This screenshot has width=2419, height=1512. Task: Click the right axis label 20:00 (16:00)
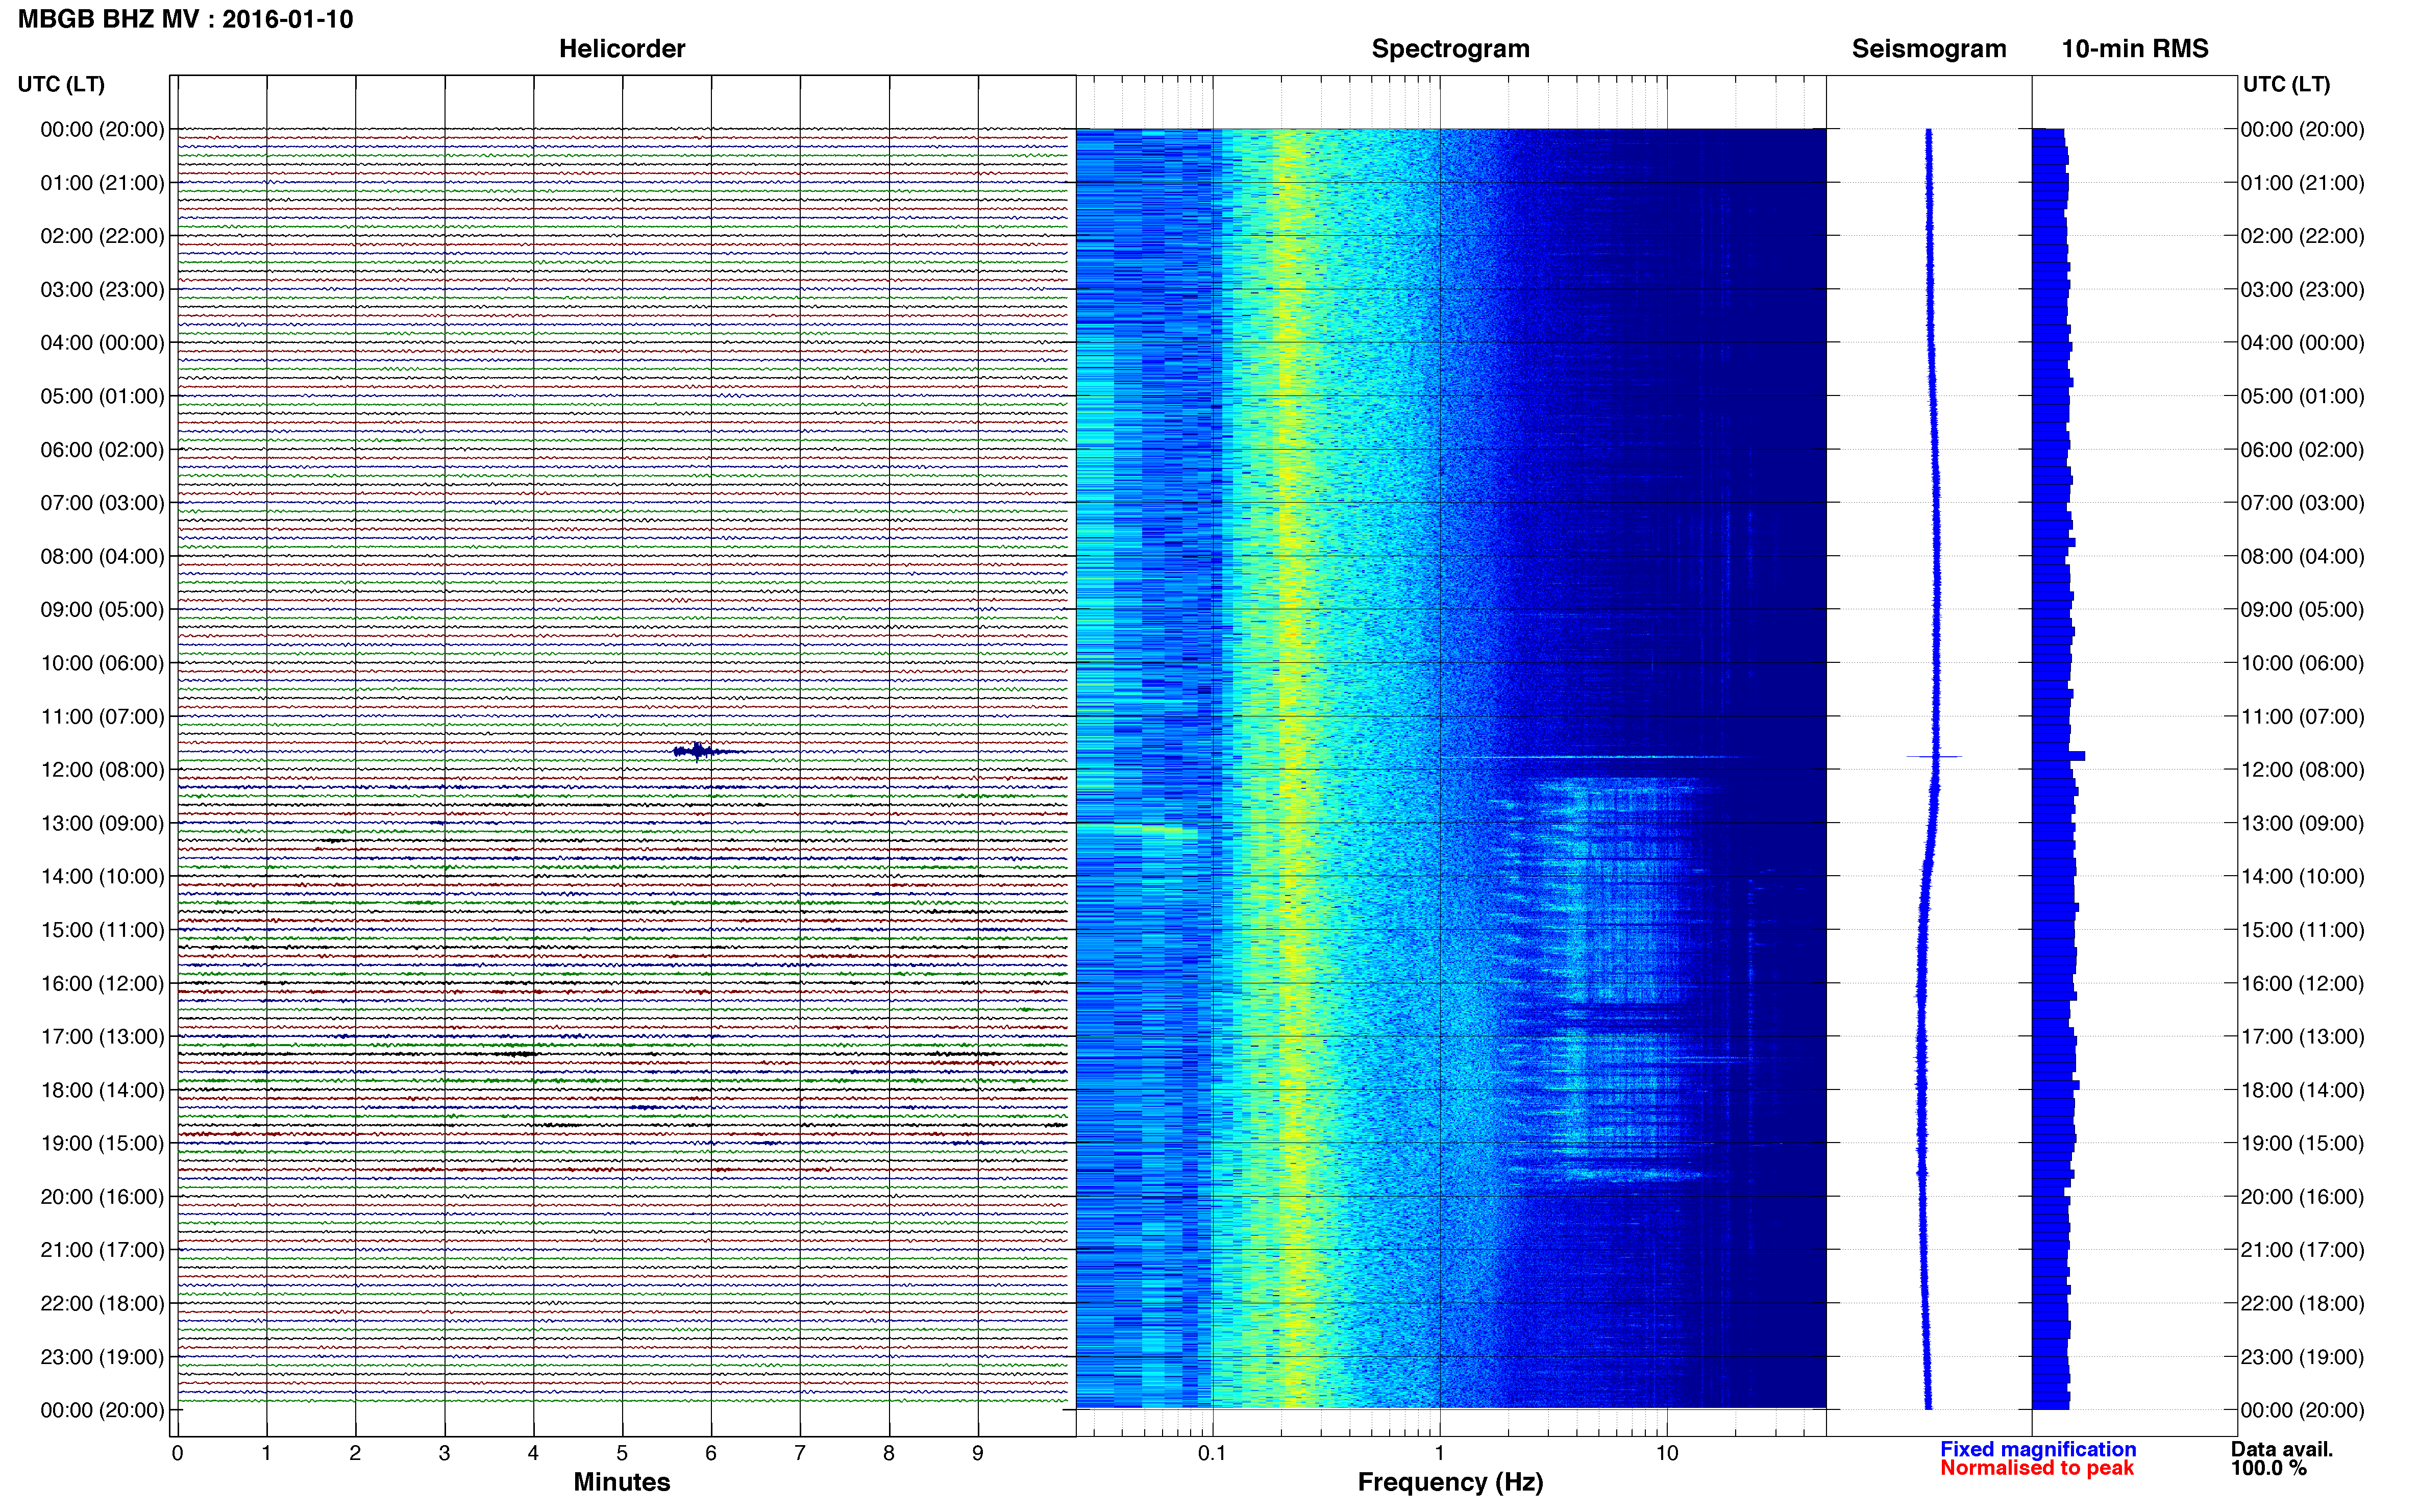(x=2302, y=1196)
